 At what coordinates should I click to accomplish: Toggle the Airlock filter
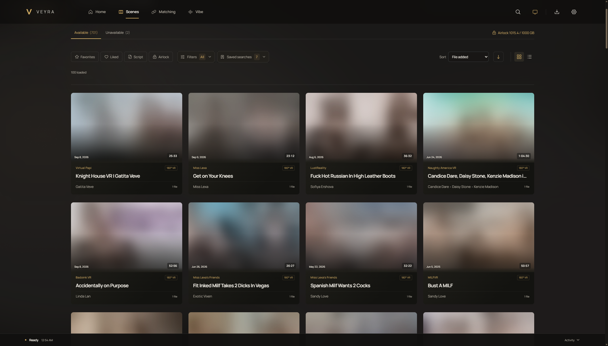161,57
